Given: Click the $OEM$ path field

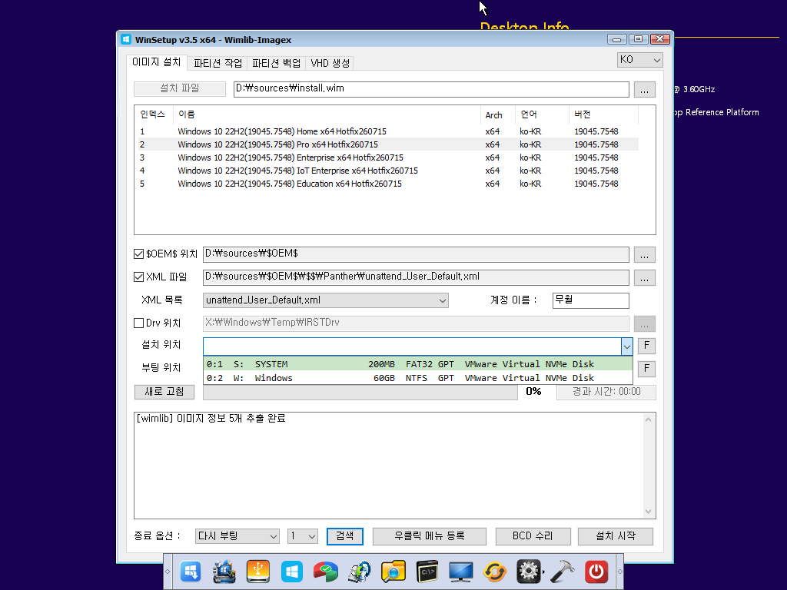Looking at the screenshot, I should 416,254.
